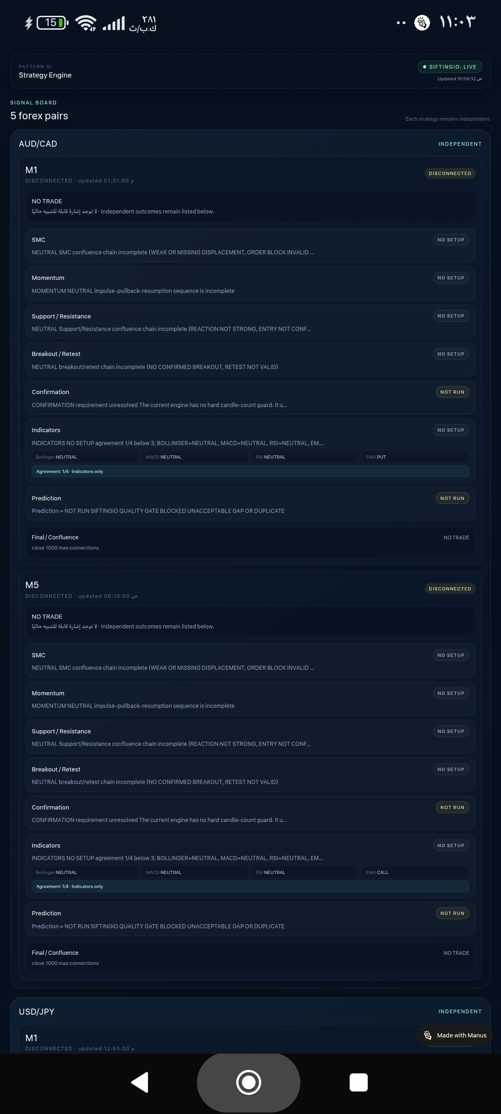This screenshot has width=501, height=1114.
Task: Tap the battery charging indicator
Action: click(46, 22)
